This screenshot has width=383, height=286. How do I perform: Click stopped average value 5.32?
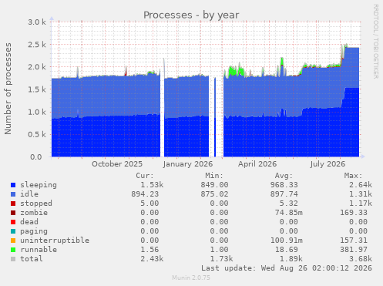289,204
